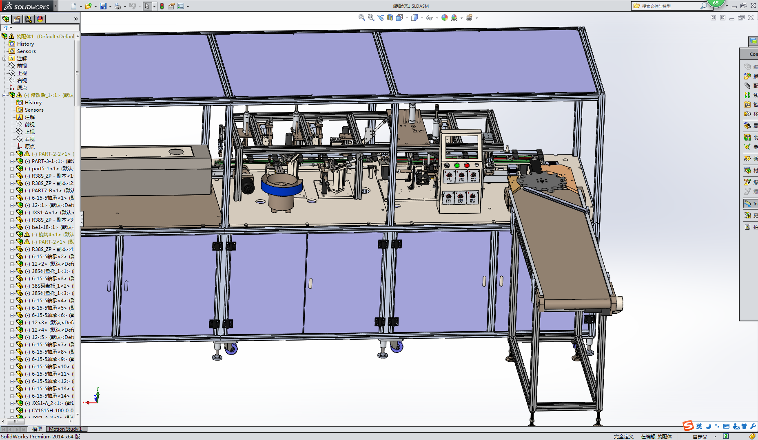Screen dimensions: 758x440
Task: Click the Rebuild traffic light icon
Action: click(x=162, y=6)
